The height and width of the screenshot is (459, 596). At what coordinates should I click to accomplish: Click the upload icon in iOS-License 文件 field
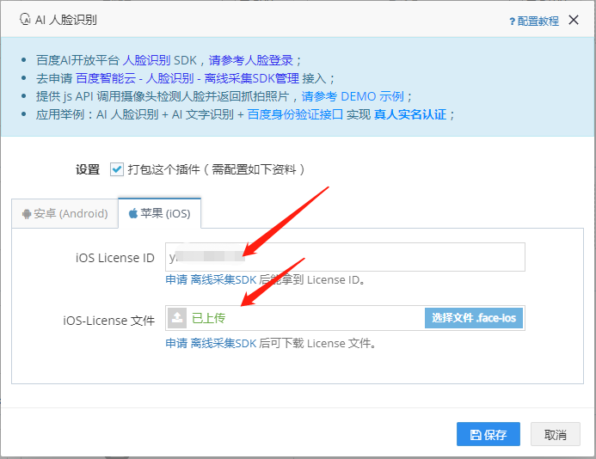(177, 318)
